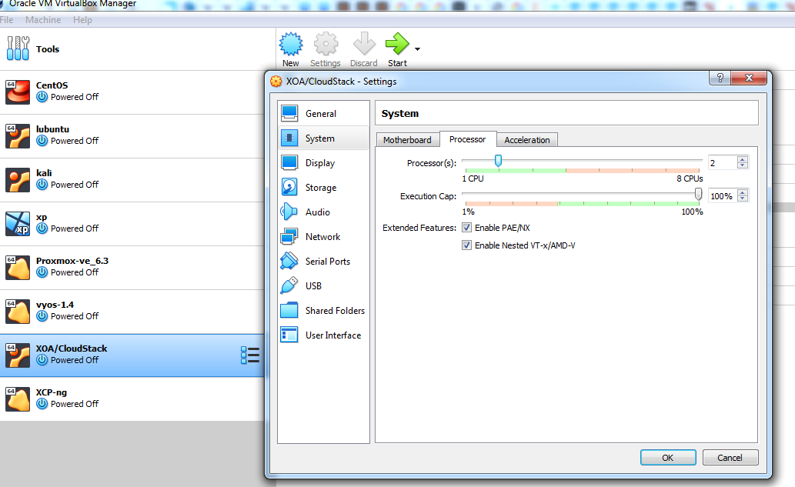This screenshot has width=795, height=487.
Task: Toggle the Enable PAE/NX checkbox
Action: click(x=466, y=228)
